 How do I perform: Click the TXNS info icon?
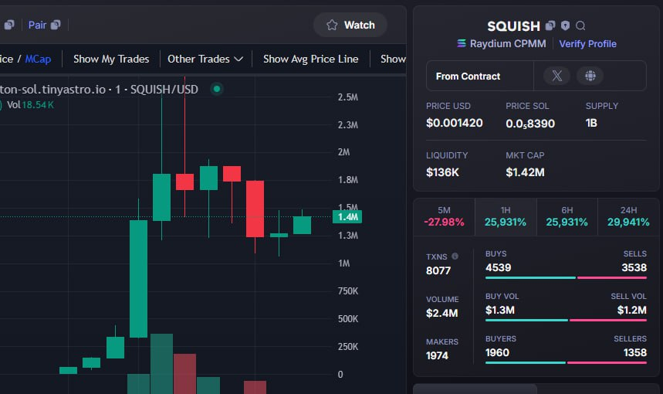coord(455,256)
